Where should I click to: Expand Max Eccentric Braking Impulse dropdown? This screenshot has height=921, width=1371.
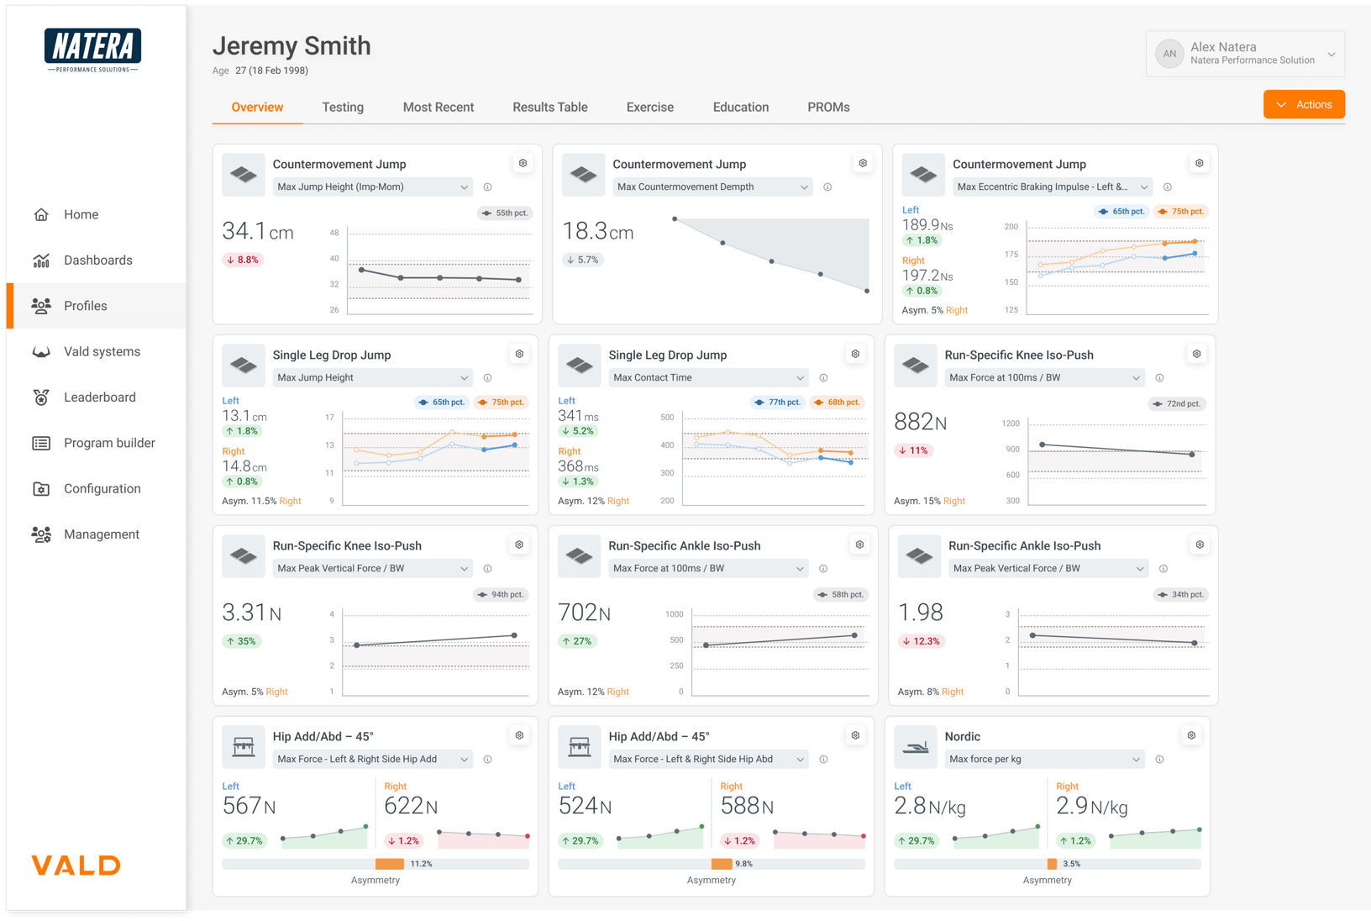pyautogui.click(x=1053, y=187)
